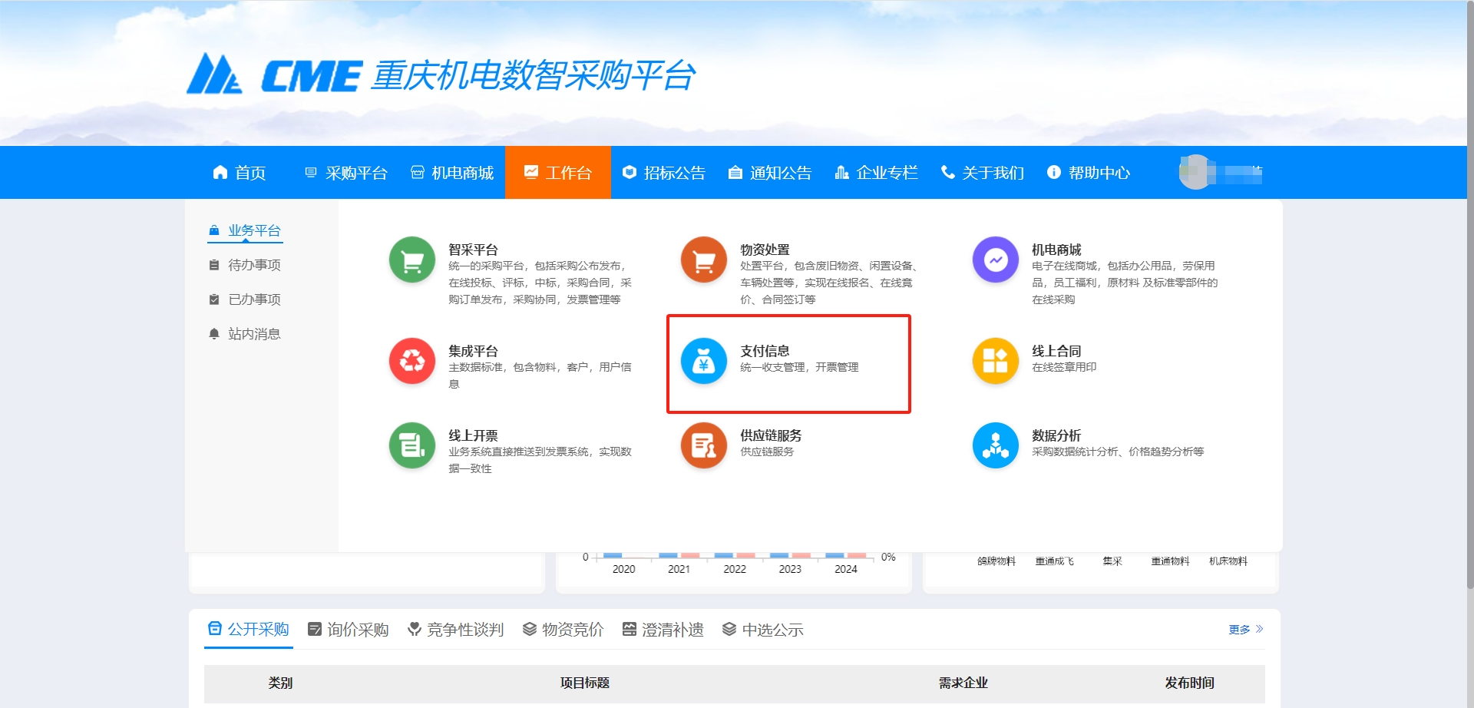1474x708 pixels.
Task: Click the 更多 link with double arrows
Action: (1245, 630)
